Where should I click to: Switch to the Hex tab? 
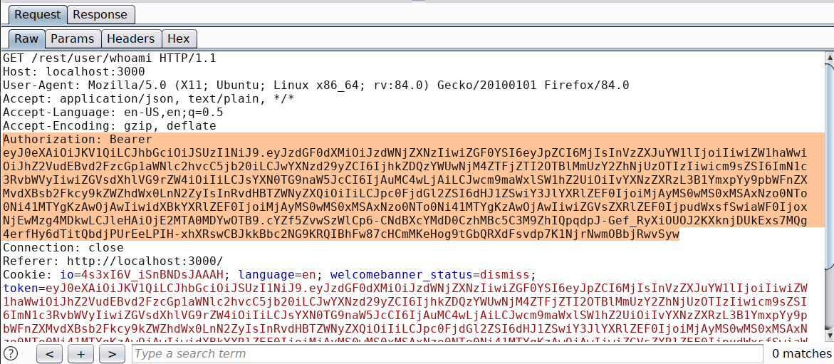tap(179, 39)
